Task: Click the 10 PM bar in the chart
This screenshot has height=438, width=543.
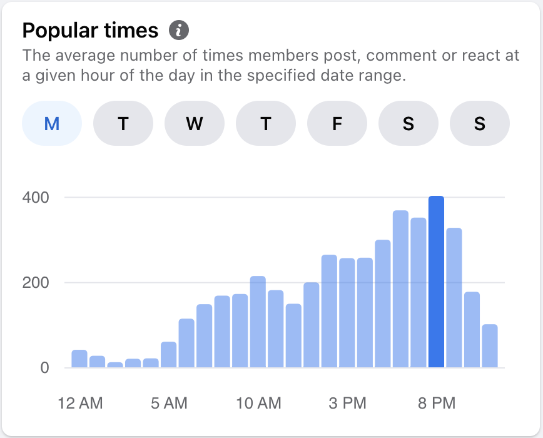Action: point(472,330)
